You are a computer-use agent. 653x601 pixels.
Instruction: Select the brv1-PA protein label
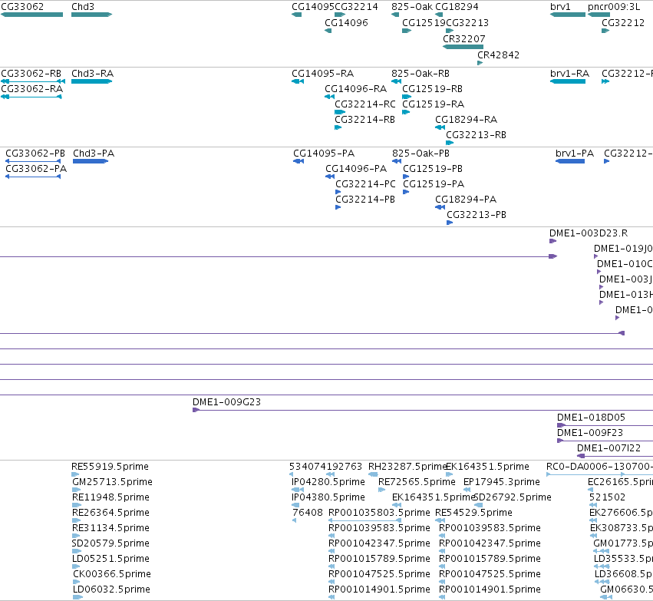(x=575, y=154)
